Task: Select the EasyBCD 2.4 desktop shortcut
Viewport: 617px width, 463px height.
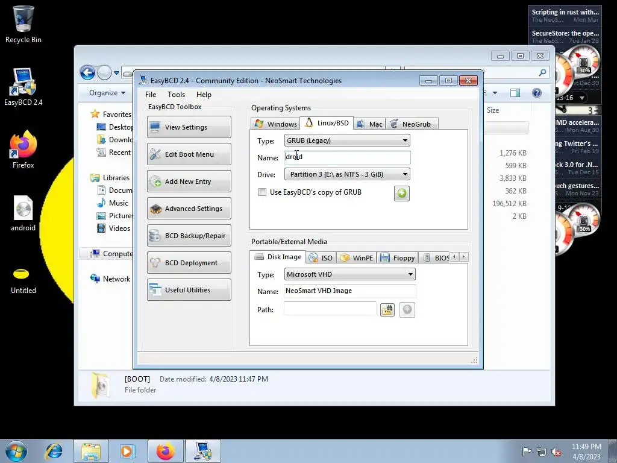Action: 23,87
